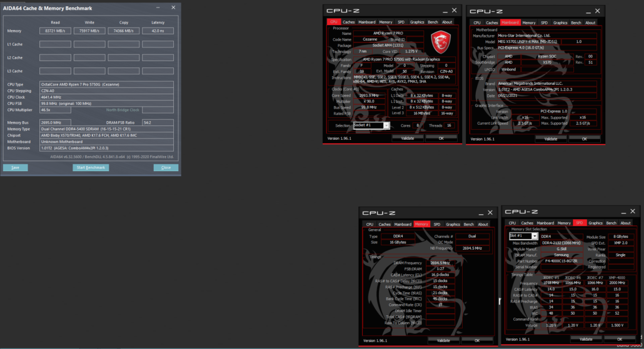Click CPU Clock value 4641.4 MHz

106,97
